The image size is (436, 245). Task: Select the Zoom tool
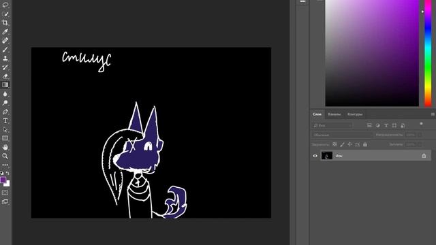(x=5, y=156)
